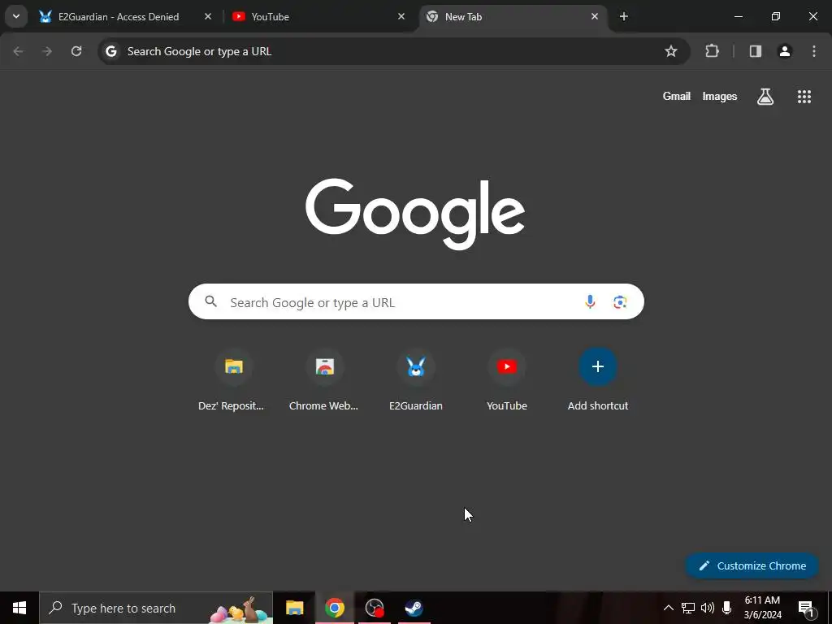Open OBS Studio from the taskbar
Image resolution: width=832 pixels, height=624 pixels.
(375, 608)
